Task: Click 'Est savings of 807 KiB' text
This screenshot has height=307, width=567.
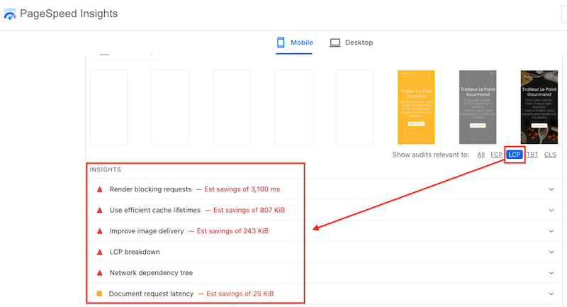Action: click(249, 210)
